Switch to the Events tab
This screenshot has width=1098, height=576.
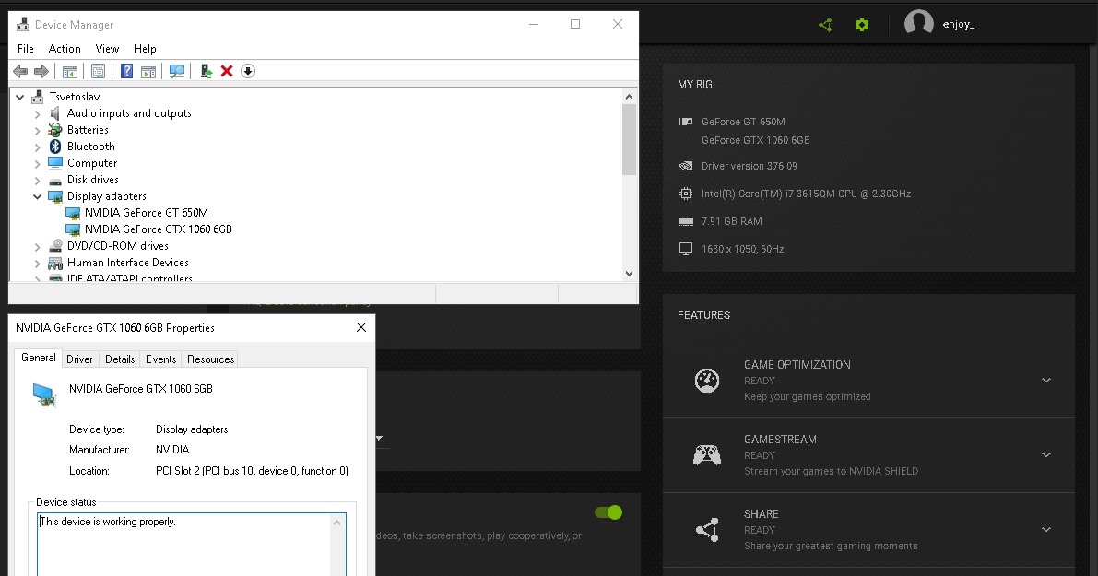pos(160,359)
